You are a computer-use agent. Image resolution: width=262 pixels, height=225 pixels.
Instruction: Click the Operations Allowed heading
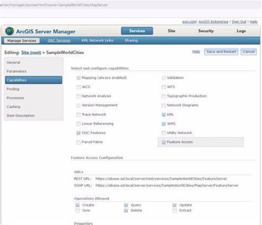pos(92,199)
